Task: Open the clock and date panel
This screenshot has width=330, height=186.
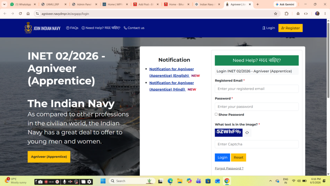Action: 315,181
